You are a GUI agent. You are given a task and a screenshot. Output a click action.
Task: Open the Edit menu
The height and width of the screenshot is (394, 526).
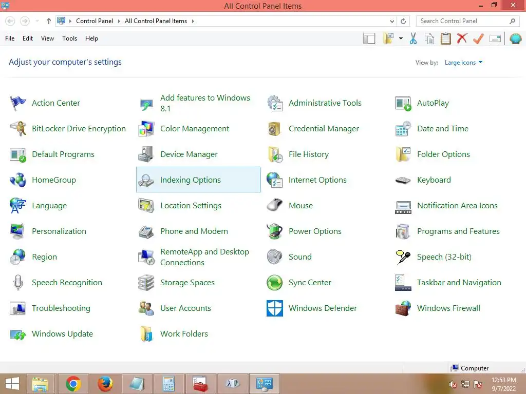(28, 38)
